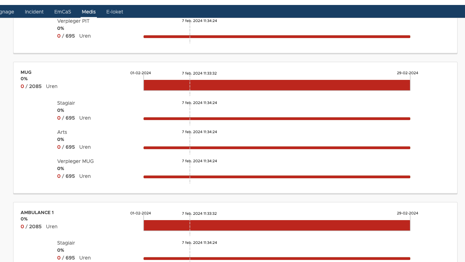Click the Stagiair bar under AMBULANCE 1

click(277, 258)
